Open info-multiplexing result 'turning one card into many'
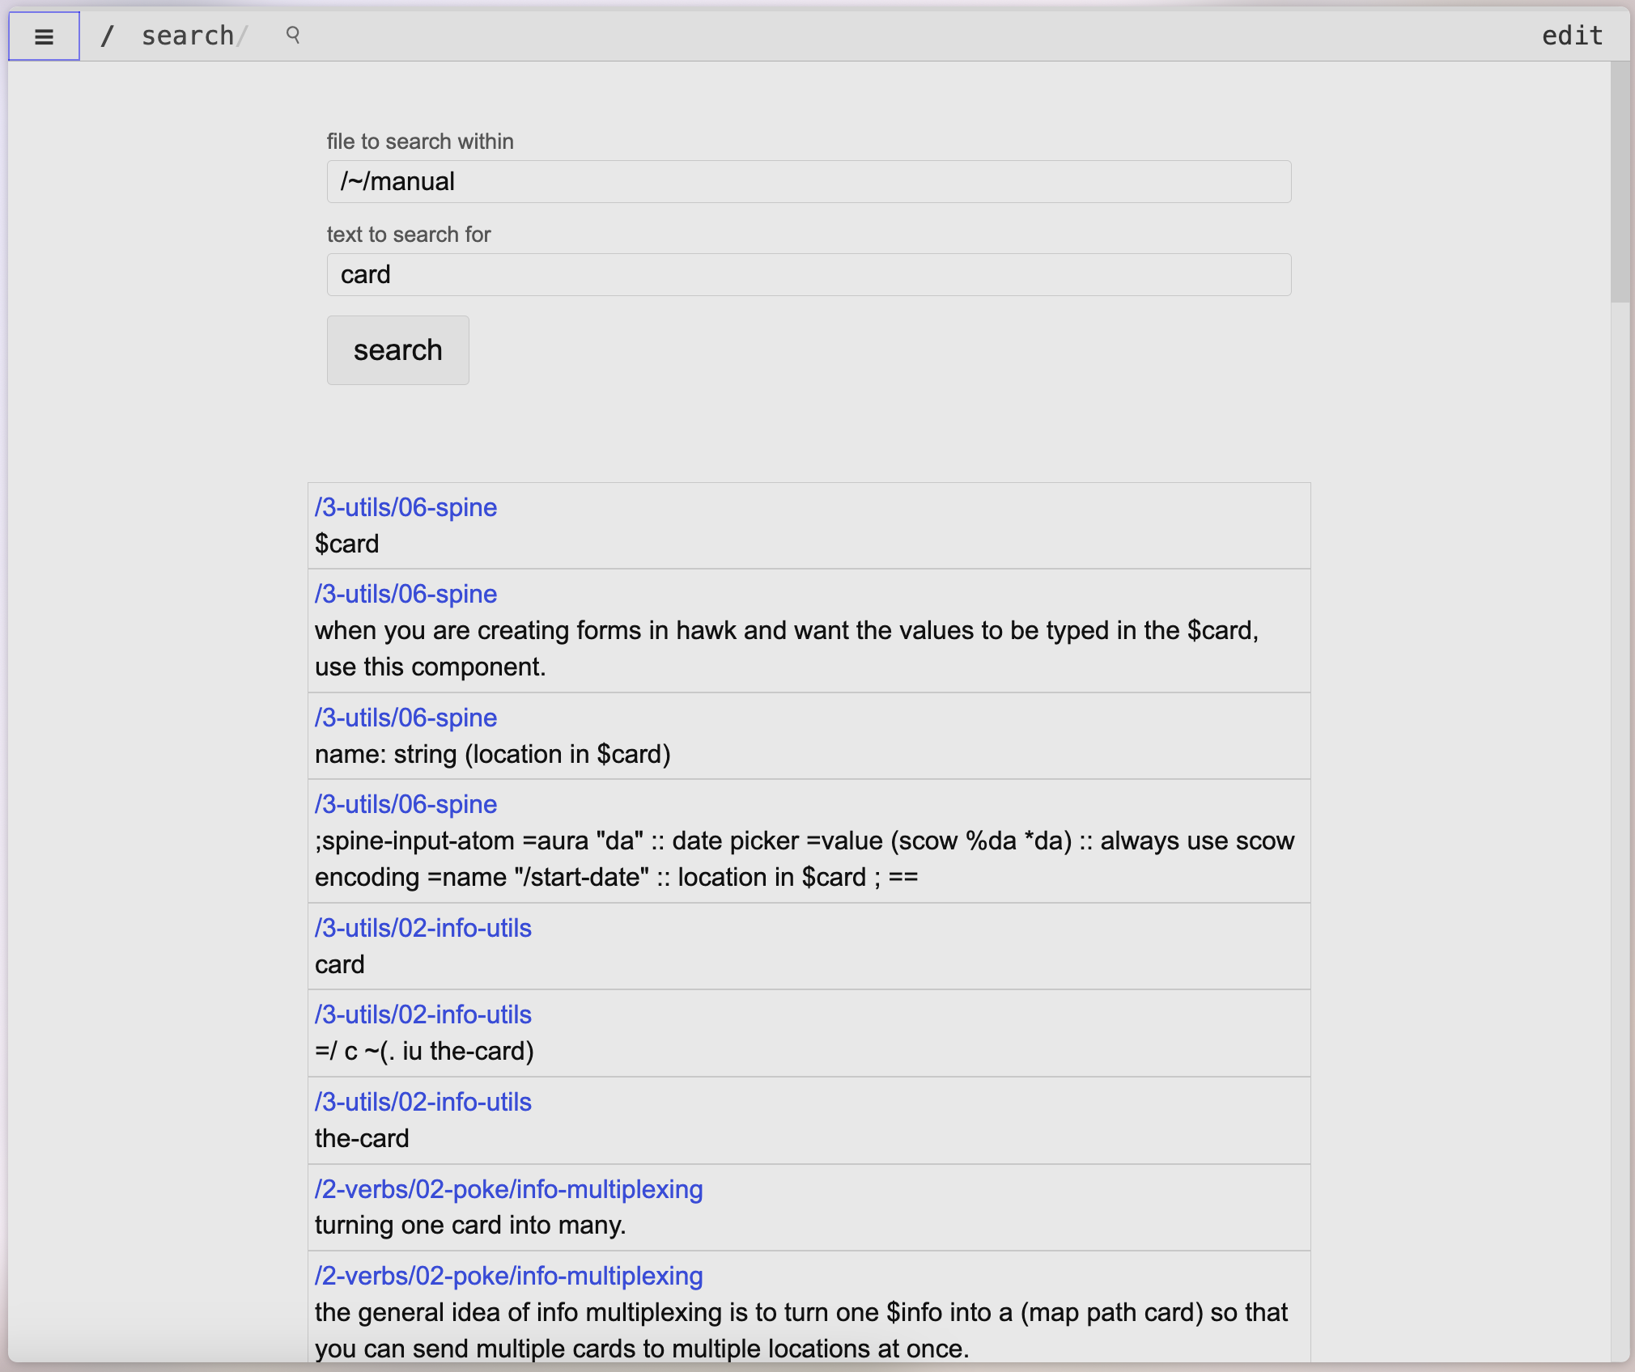This screenshot has height=1372, width=1635. [508, 1189]
